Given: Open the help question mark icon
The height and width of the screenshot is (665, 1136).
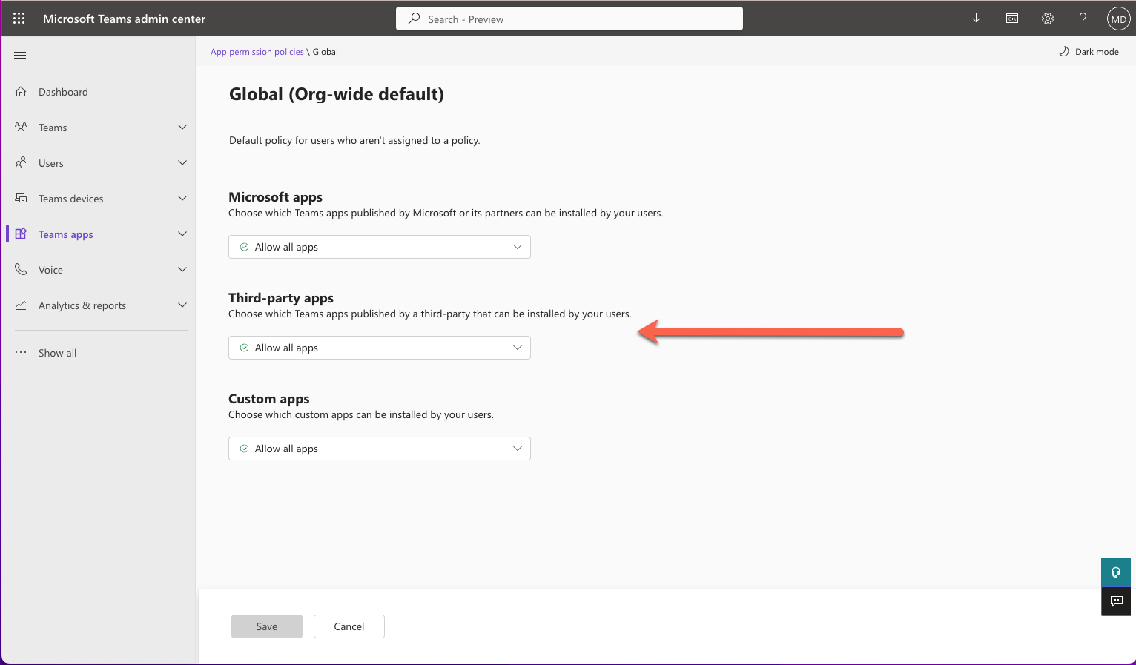Looking at the screenshot, I should (x=1083, y=19).
